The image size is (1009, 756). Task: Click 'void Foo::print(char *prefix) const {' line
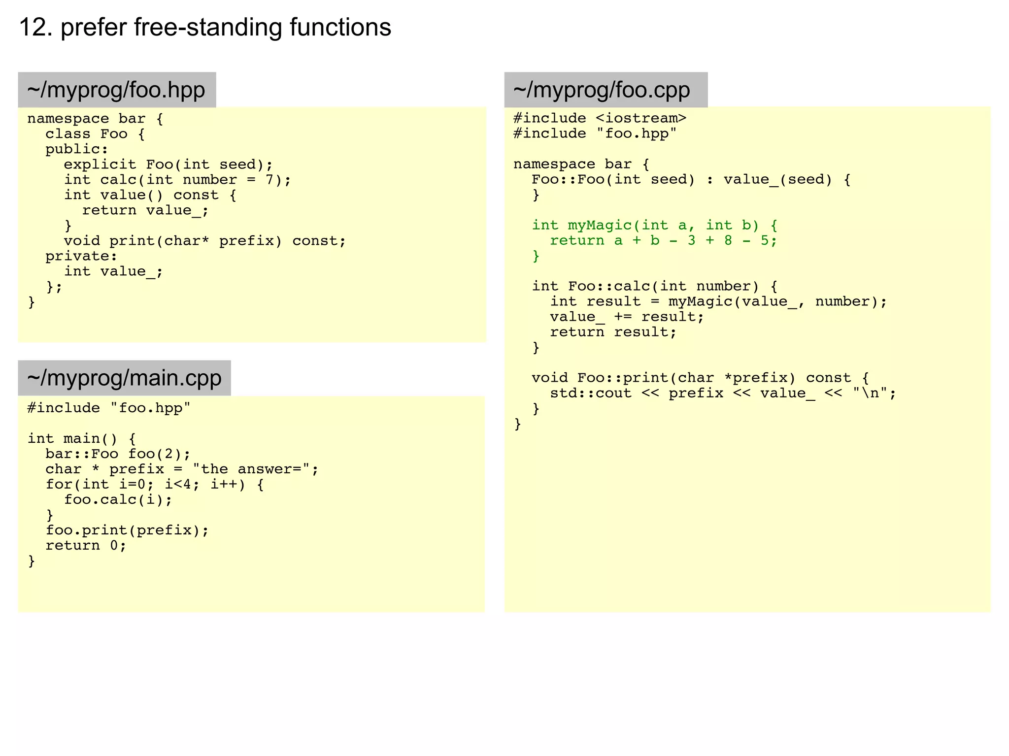click(x=700, y=378)
